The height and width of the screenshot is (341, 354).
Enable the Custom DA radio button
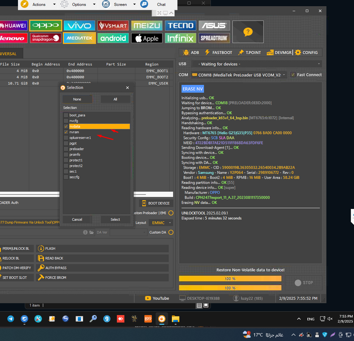171,232
